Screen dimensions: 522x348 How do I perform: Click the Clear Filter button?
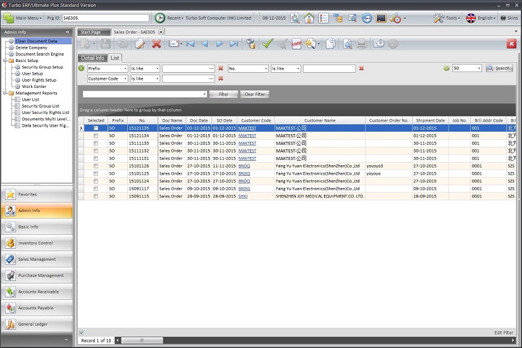point(254,94)
